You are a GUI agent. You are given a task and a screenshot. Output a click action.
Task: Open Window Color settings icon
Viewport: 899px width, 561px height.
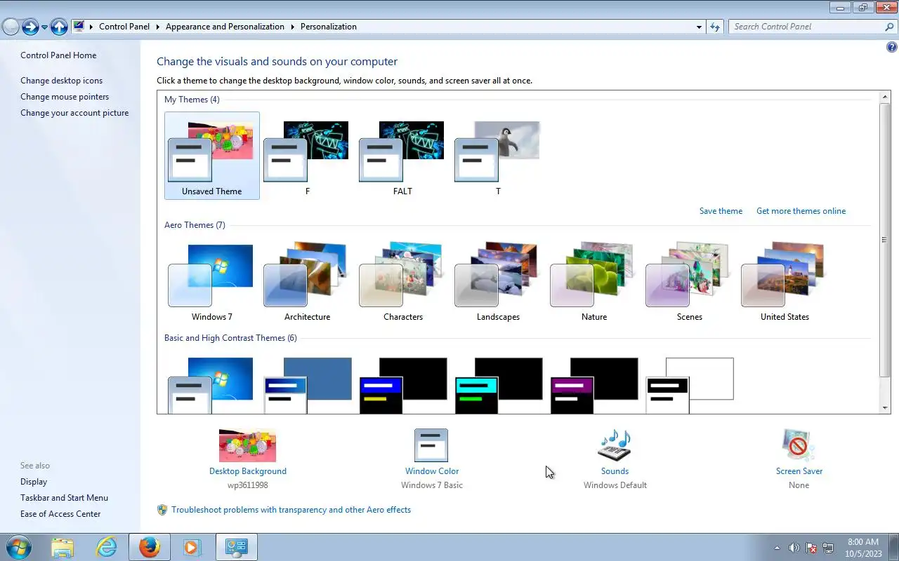[431, 445]
